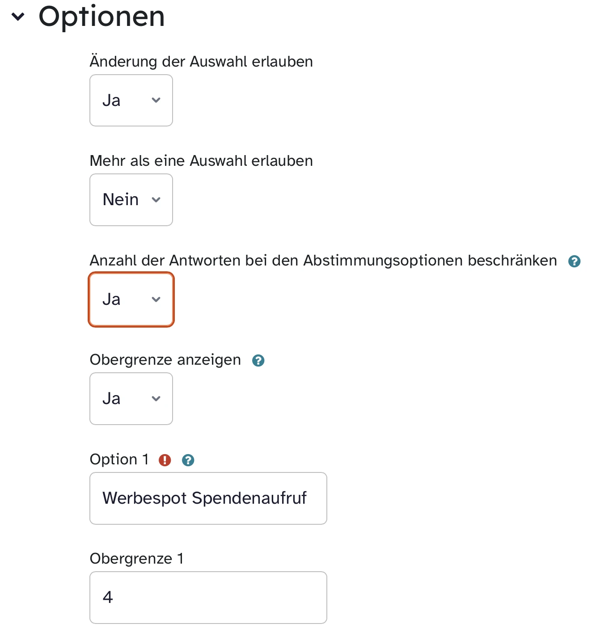613x632 pixels.
Task: Open the 'Änderung der Auswahl erlauben' dropdown
Action: coord(131,100)
